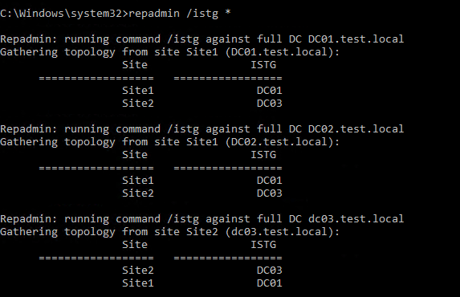Screen dimensions: 460x297
Task: Click DC01.test.local in first running command line
Action: coord(356,39)
